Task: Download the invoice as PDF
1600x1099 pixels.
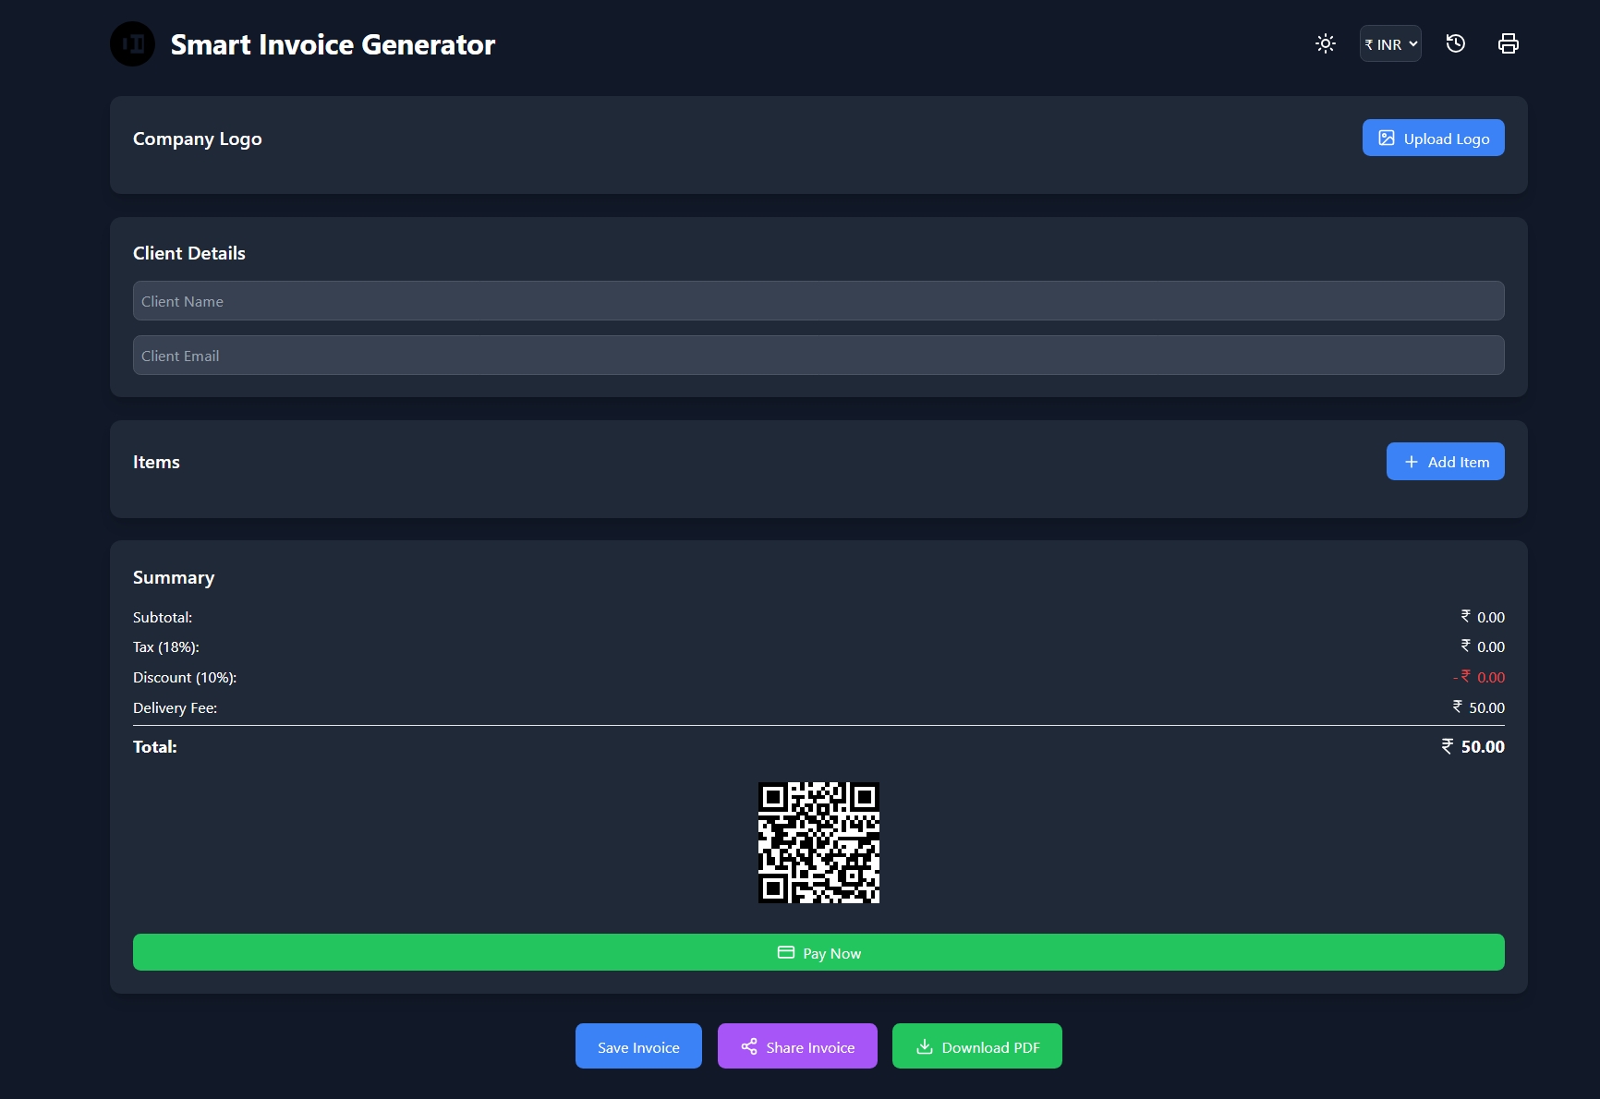Action: point(977,1046)
